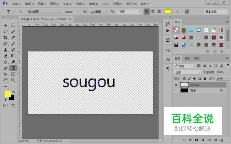
Task: Select the History Brush tool
Action: (13, 50)
